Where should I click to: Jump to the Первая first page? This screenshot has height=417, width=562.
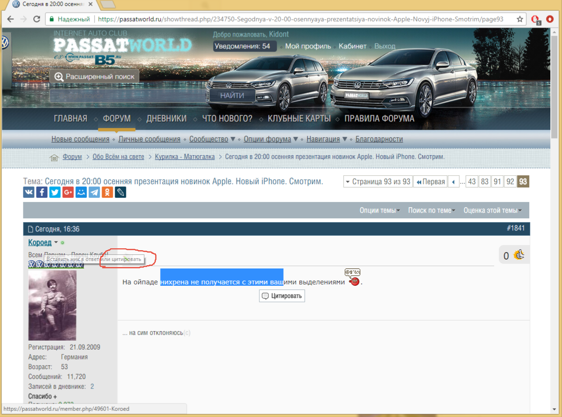tap(430, 182)
